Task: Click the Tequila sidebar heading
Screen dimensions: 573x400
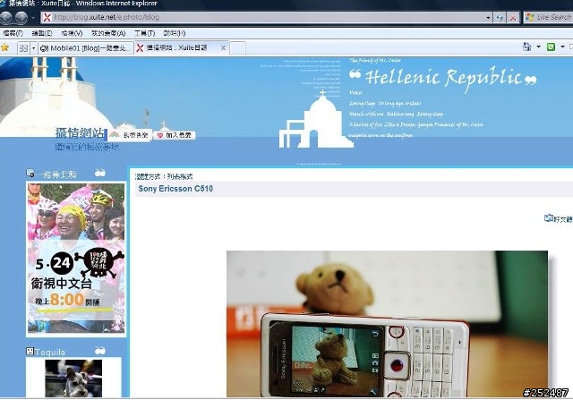Action: point(50,353)
